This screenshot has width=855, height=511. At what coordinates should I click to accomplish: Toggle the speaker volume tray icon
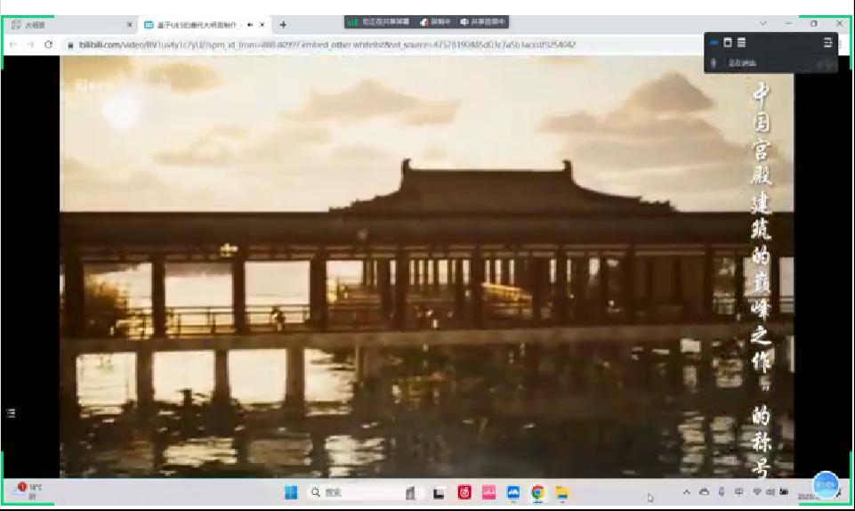(770, 492)
